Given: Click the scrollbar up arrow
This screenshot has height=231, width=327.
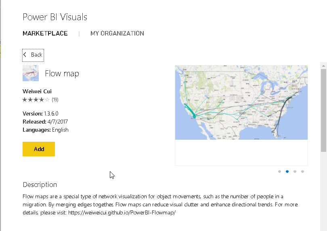Looking at the screenshot, I should [x=323, y=65].
